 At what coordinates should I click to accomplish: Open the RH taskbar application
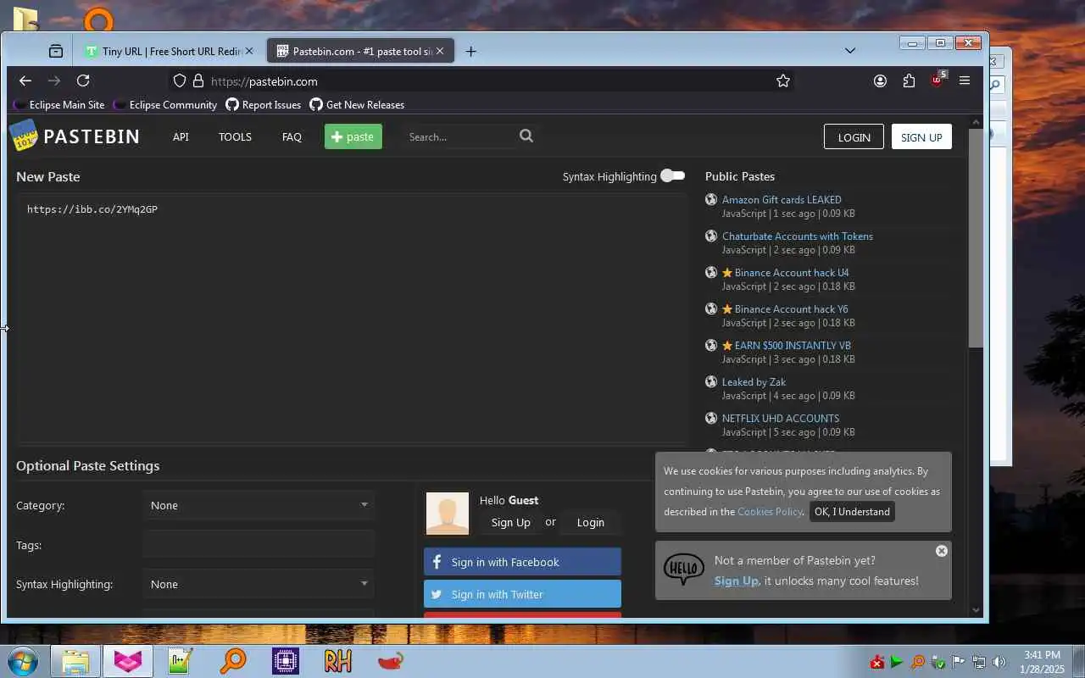coord(337,661)
